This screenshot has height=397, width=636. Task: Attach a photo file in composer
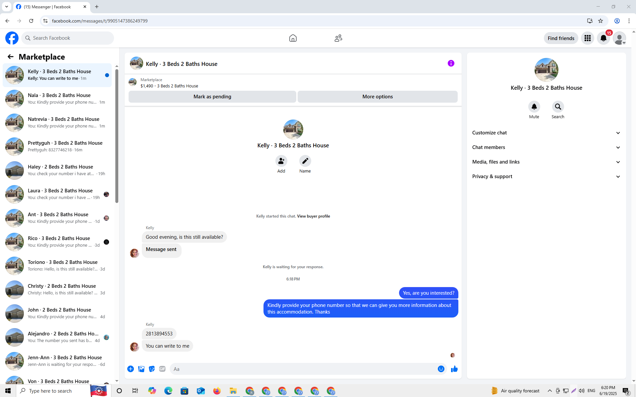pos(141,369)
